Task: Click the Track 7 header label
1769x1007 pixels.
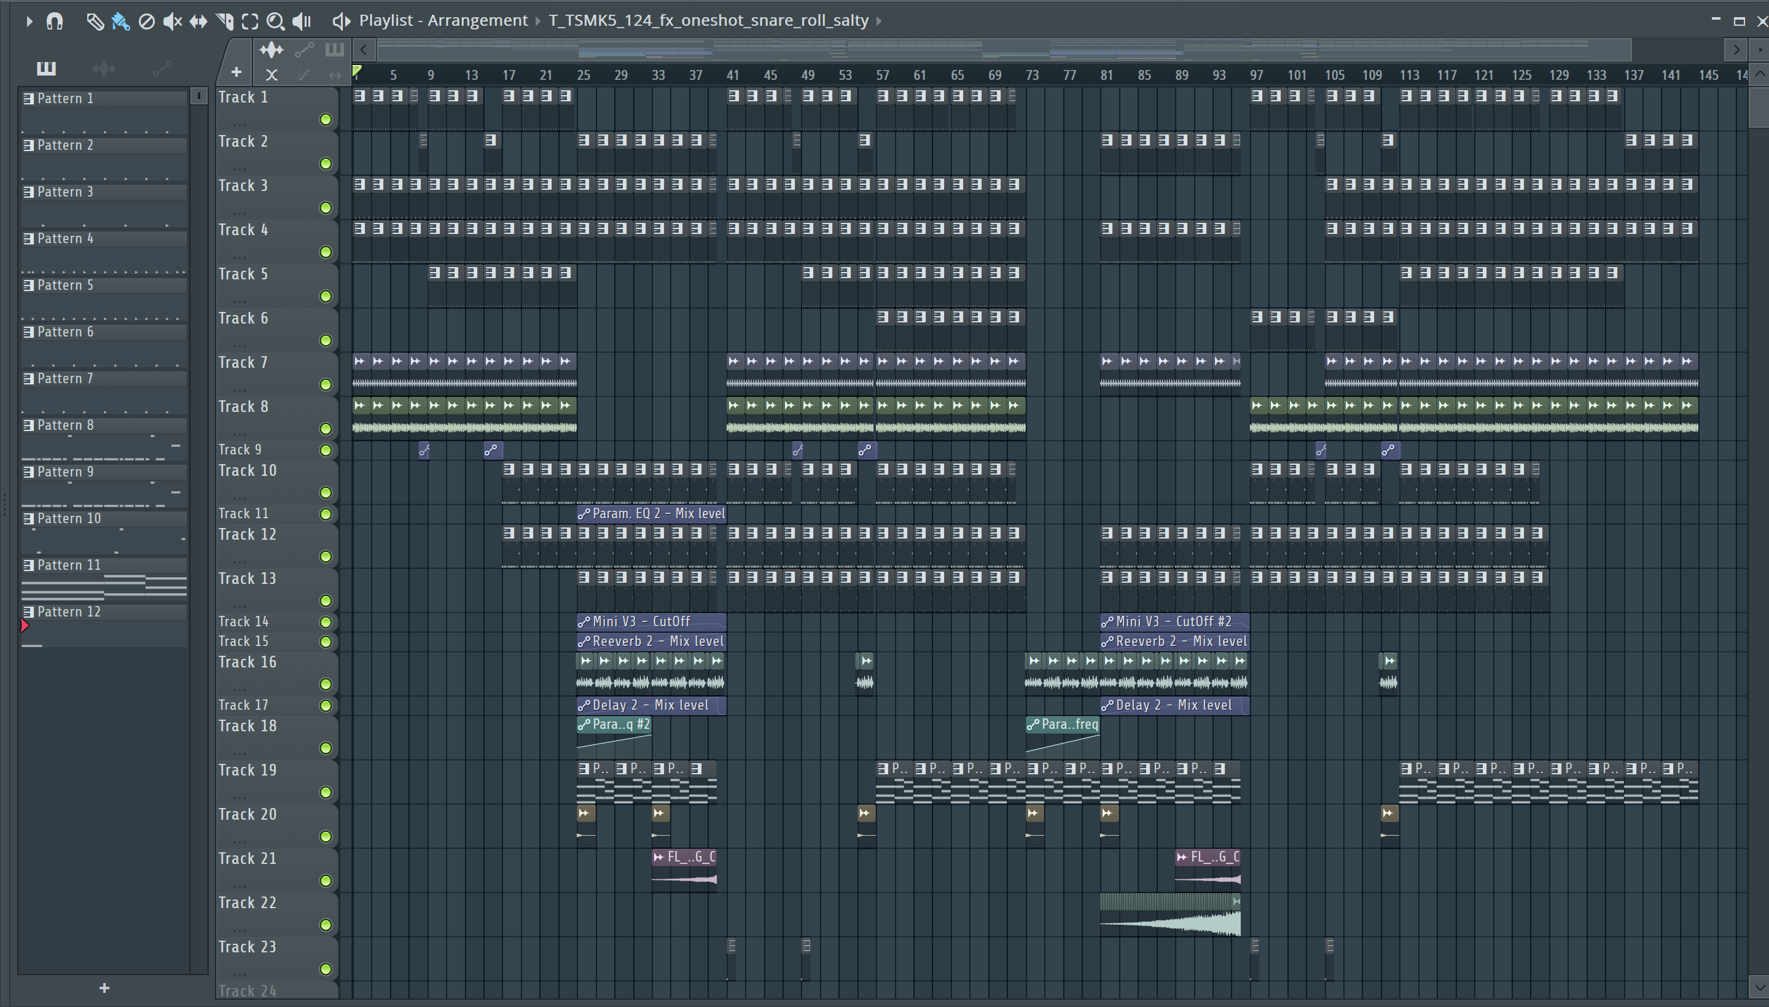Action: click(x=243, y=362)
